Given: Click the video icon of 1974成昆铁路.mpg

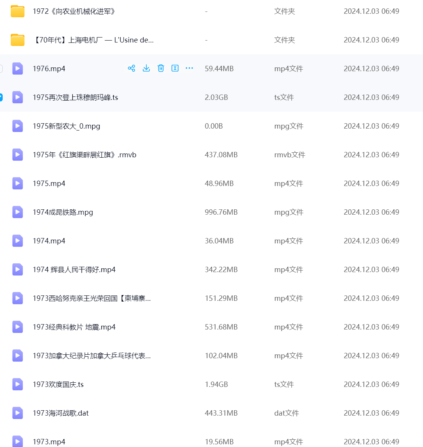Looking at the screenshot, I should (18, 212).
